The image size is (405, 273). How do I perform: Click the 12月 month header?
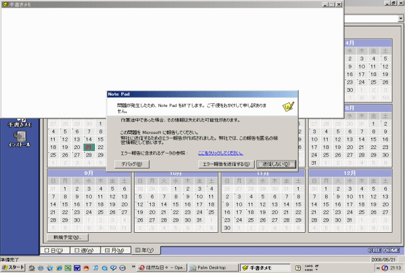pyautogui.click(x=350, y=174)
